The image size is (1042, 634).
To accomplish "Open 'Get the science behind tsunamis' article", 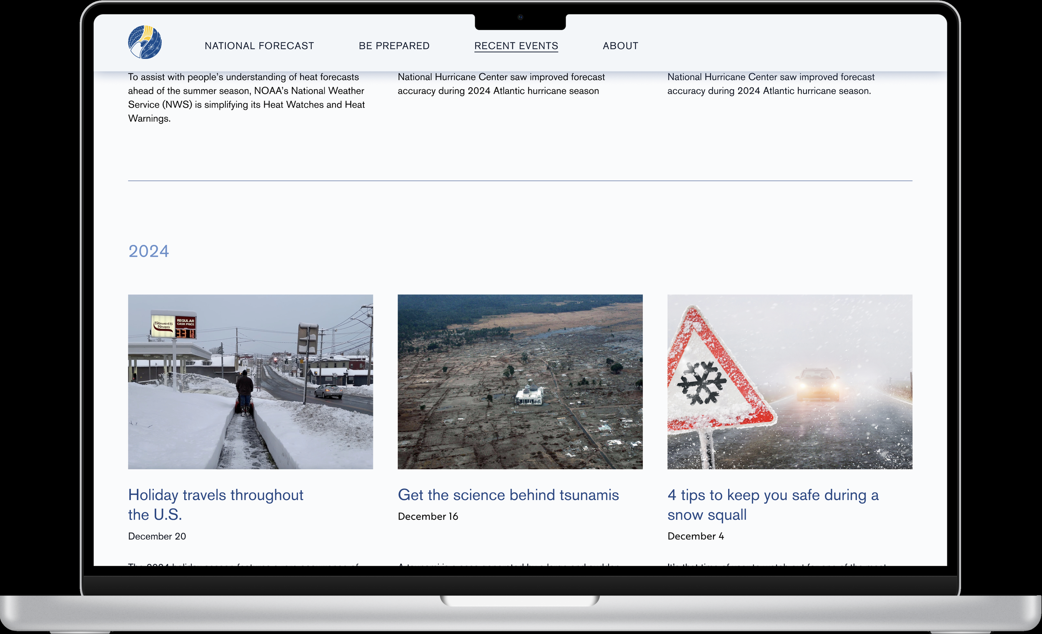I will (x=508, y=495).
